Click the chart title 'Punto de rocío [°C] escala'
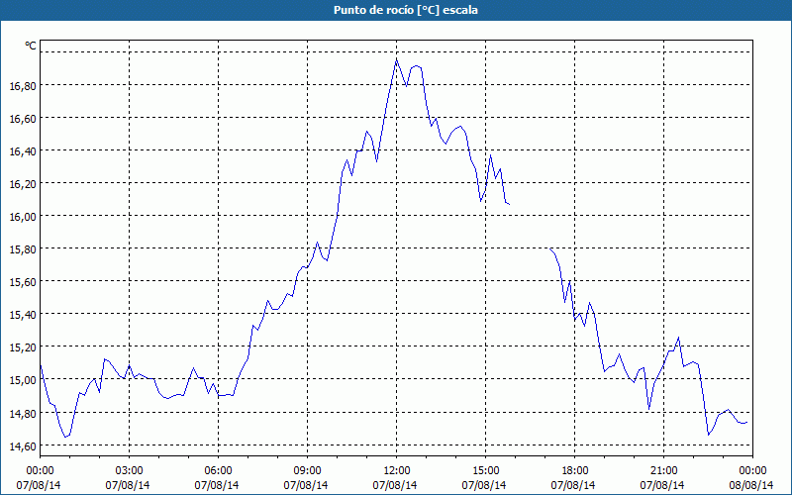The image size is (792, 495). pos(406,10)
